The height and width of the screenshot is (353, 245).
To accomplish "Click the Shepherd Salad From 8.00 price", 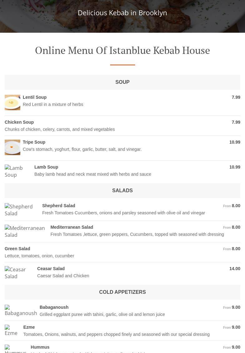I will pos(232,206).
